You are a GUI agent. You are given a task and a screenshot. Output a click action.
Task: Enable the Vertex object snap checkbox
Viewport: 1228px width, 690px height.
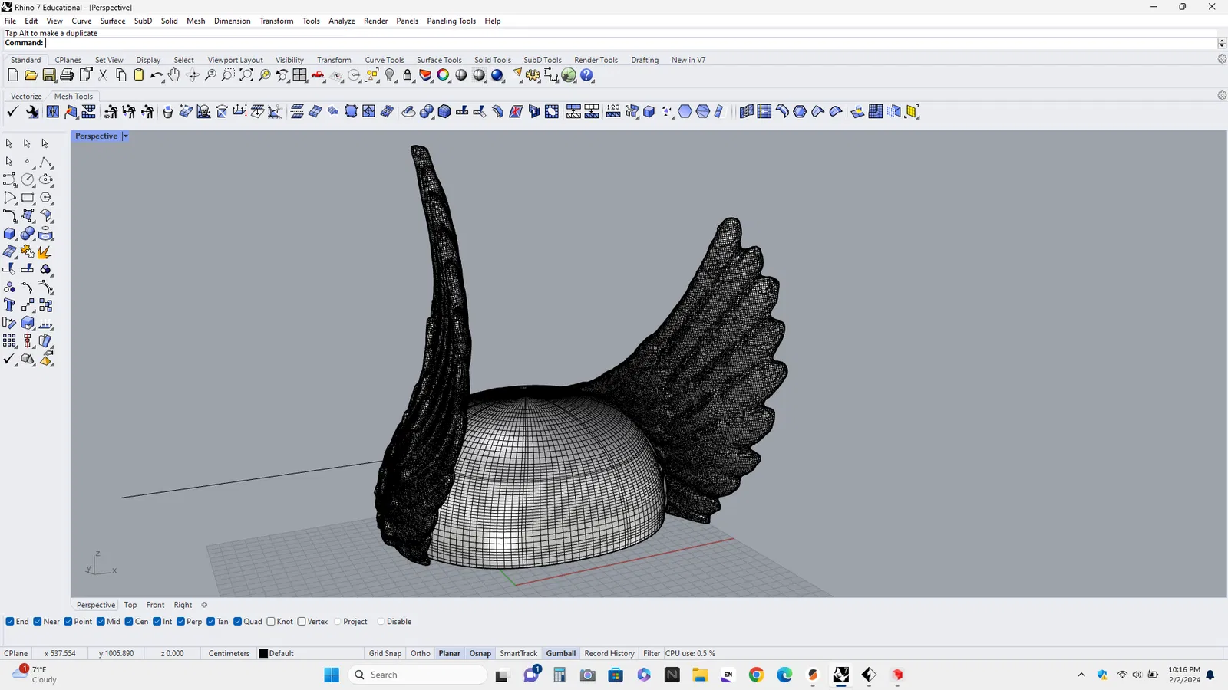[x=302, y=622]
